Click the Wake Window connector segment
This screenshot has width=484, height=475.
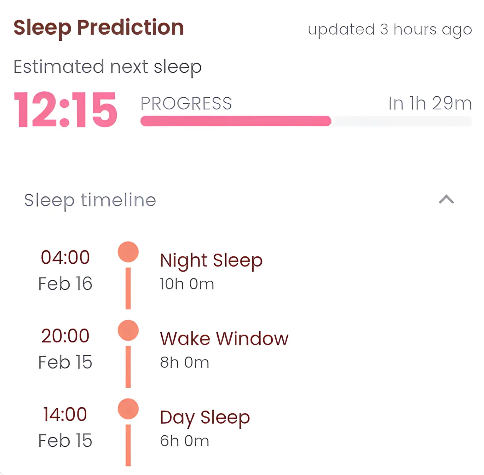pos(128,367)
